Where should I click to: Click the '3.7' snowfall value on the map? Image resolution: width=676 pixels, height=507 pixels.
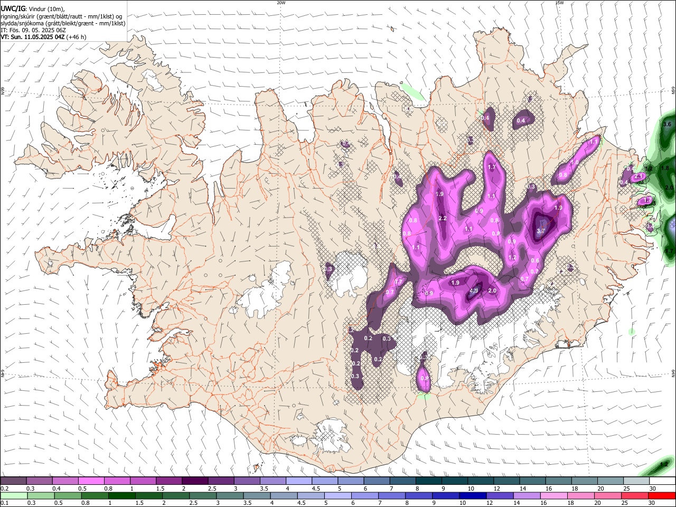[541, 231]
